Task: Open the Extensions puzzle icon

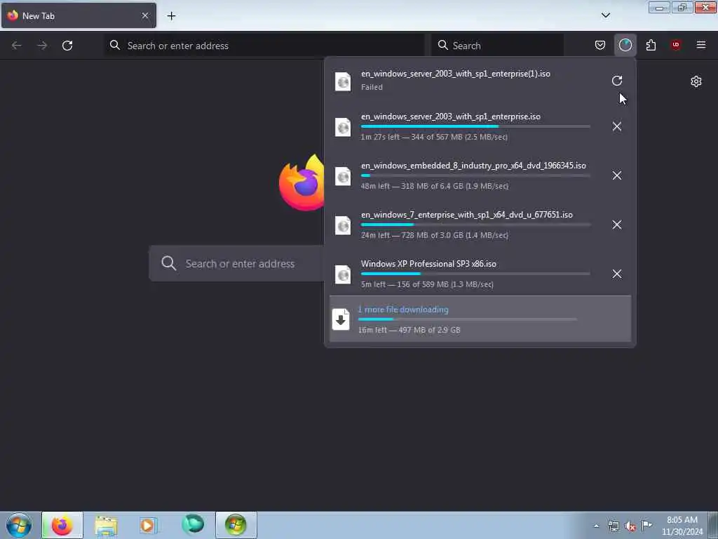Action: 651,45
